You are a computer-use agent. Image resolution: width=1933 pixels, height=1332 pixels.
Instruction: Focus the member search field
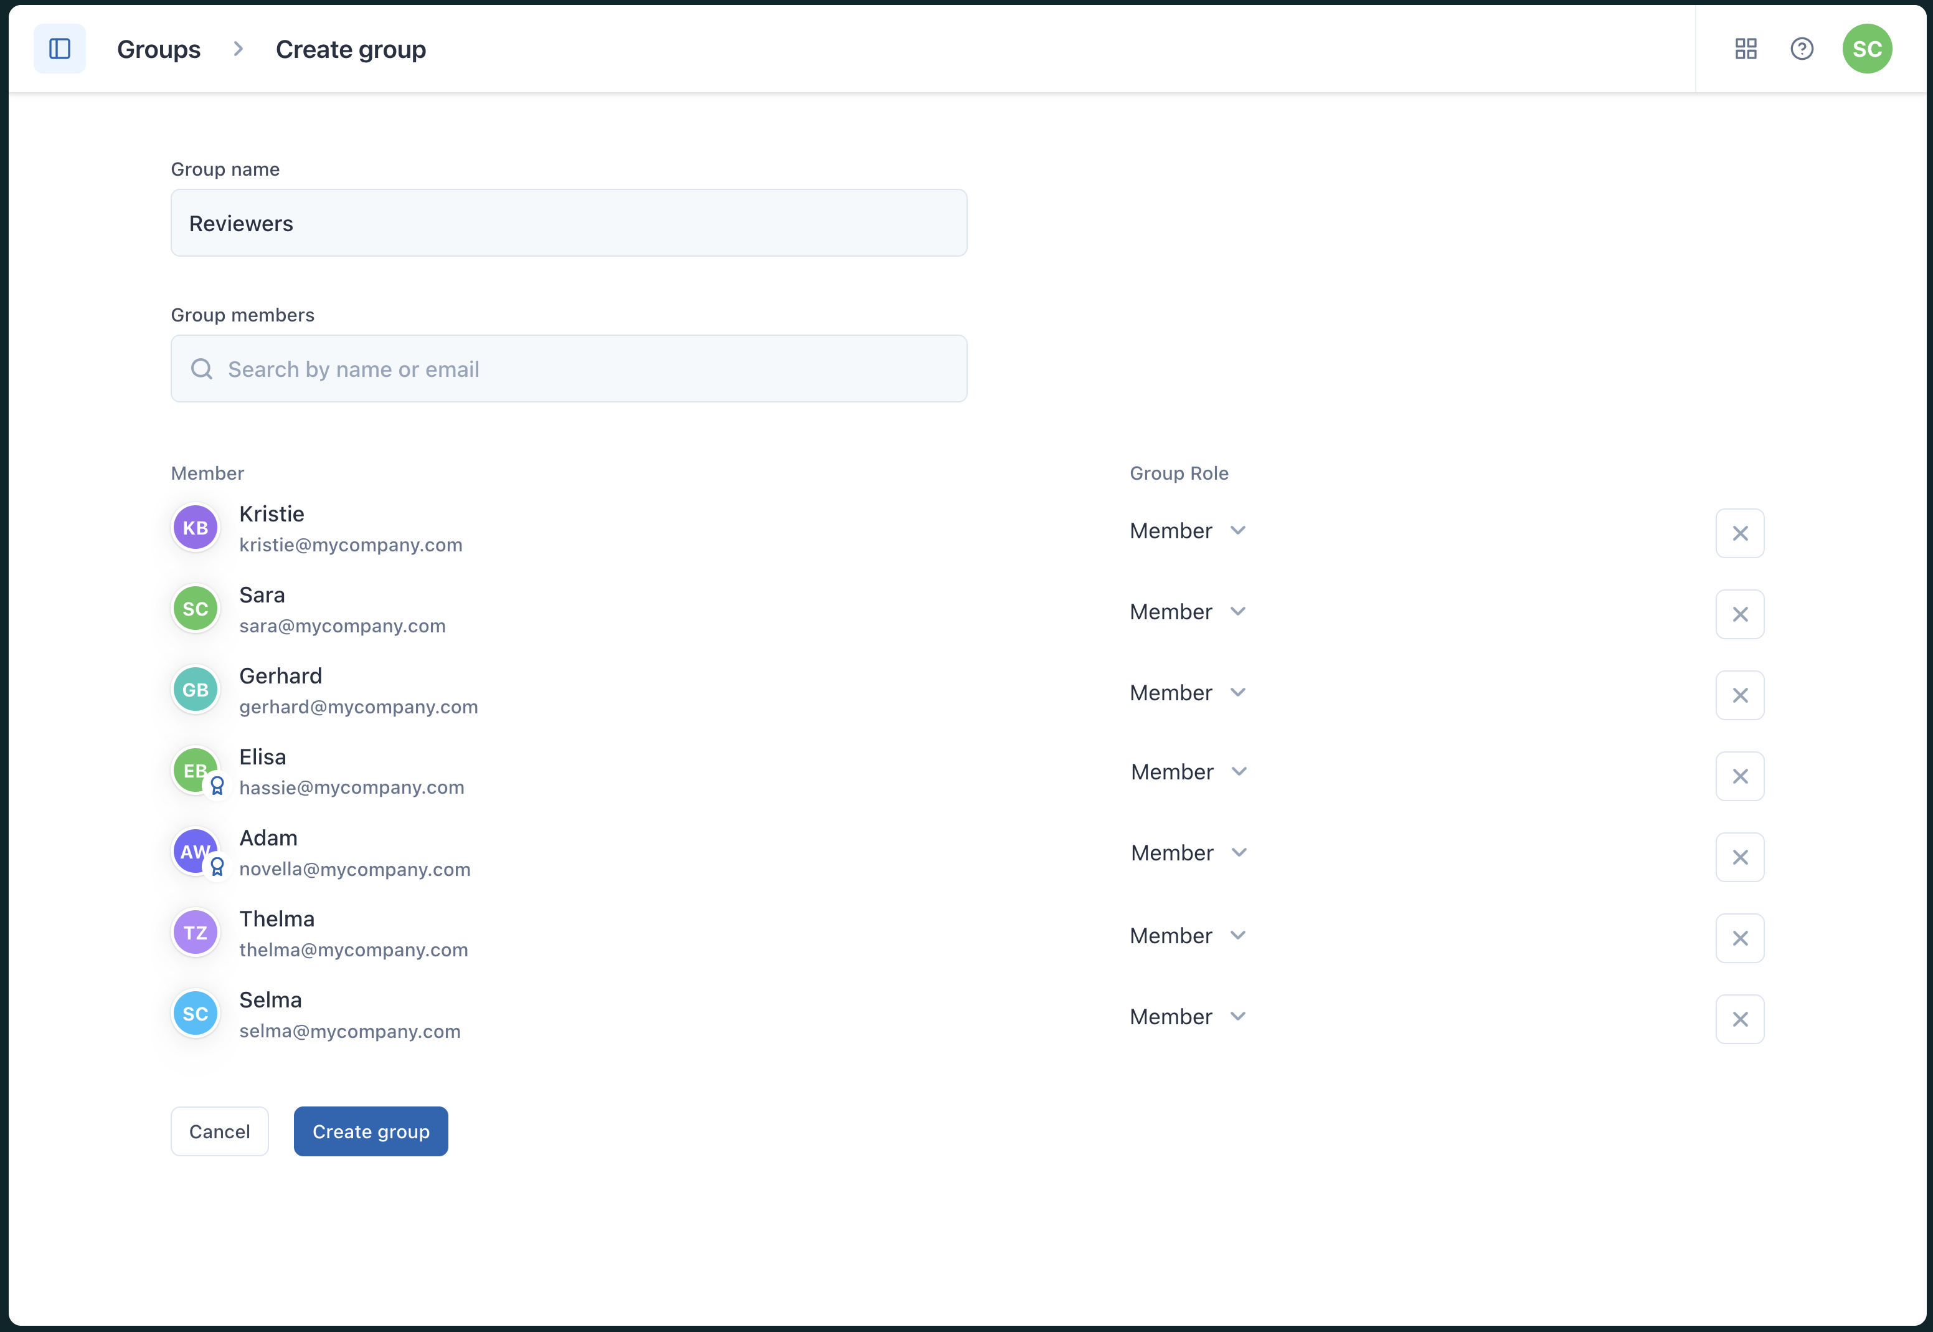569,369
